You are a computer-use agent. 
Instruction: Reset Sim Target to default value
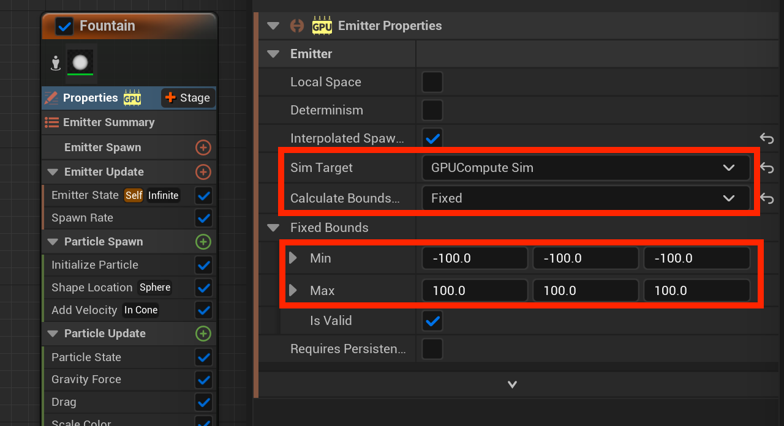pos(767,168)
